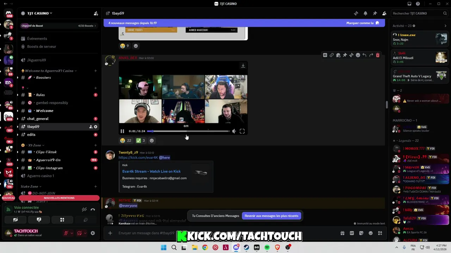Collapse Stake Zone category

(x=31, y=187)
